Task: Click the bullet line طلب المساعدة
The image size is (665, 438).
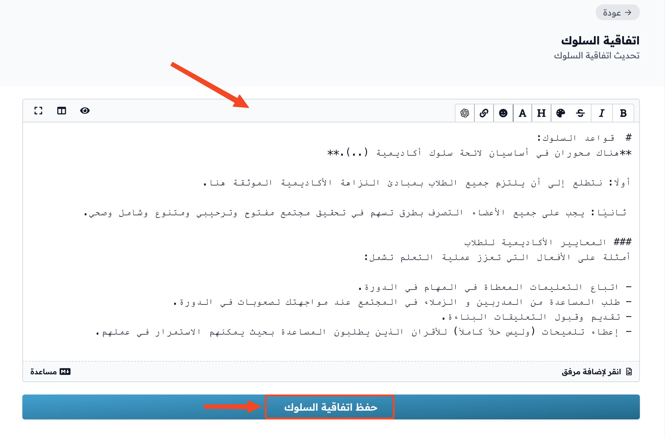Action: point(403,302)
